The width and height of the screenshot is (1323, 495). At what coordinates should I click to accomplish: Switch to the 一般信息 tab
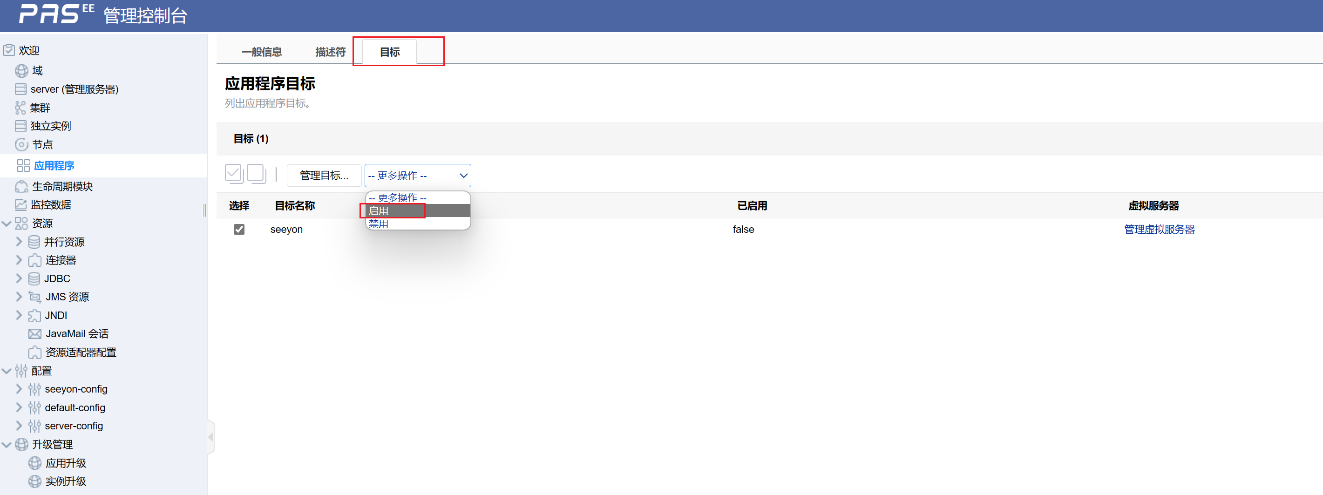point(261,52)
